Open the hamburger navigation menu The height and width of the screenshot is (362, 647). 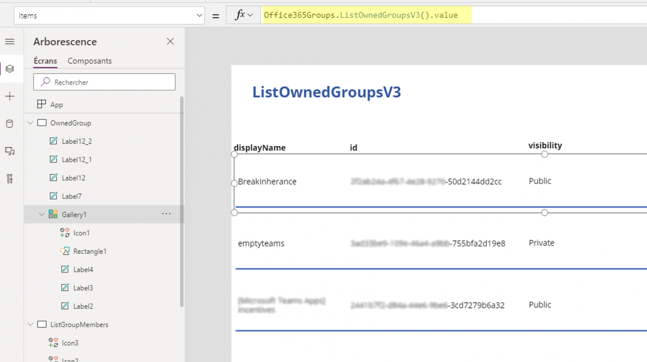(x=10, y=41)
